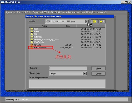The width and height of the screenshot is (132, 103).
Task: Sort by the Name column header
Action: pyautogui.click(x=44, y=26)
